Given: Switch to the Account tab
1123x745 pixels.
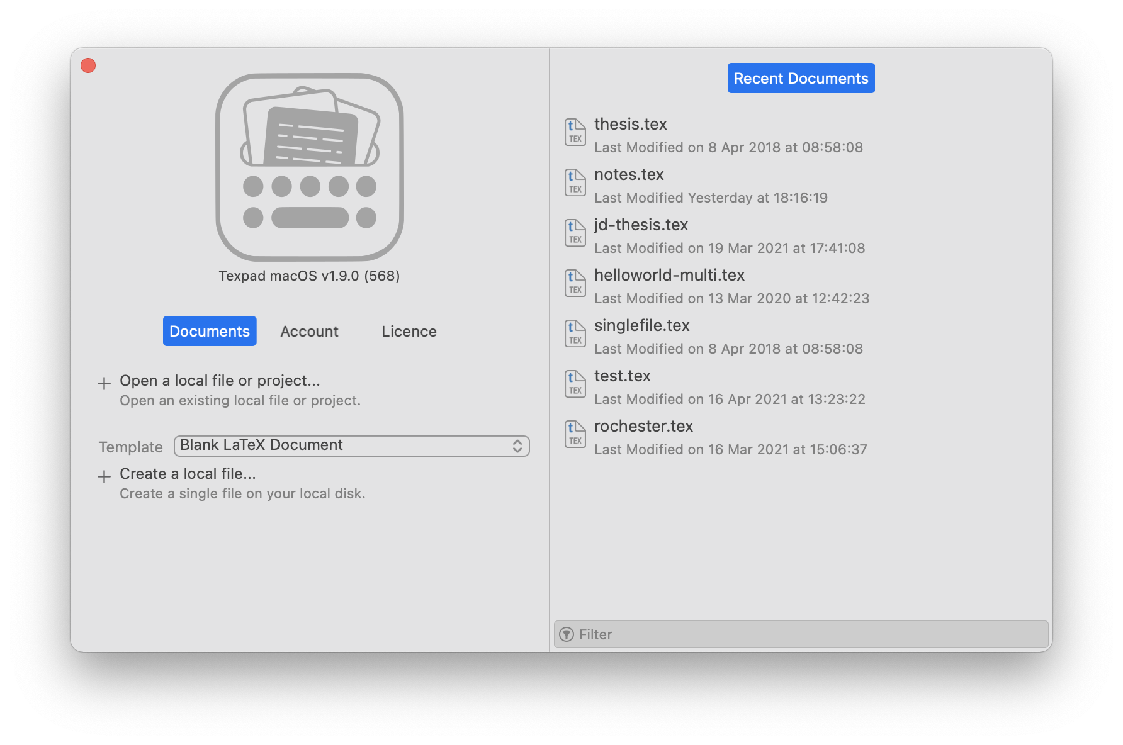Looking at the screenshot, I should (309, 331).
